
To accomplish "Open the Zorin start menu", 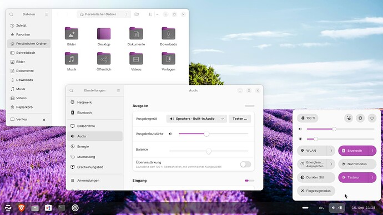I will click(8, 208).
